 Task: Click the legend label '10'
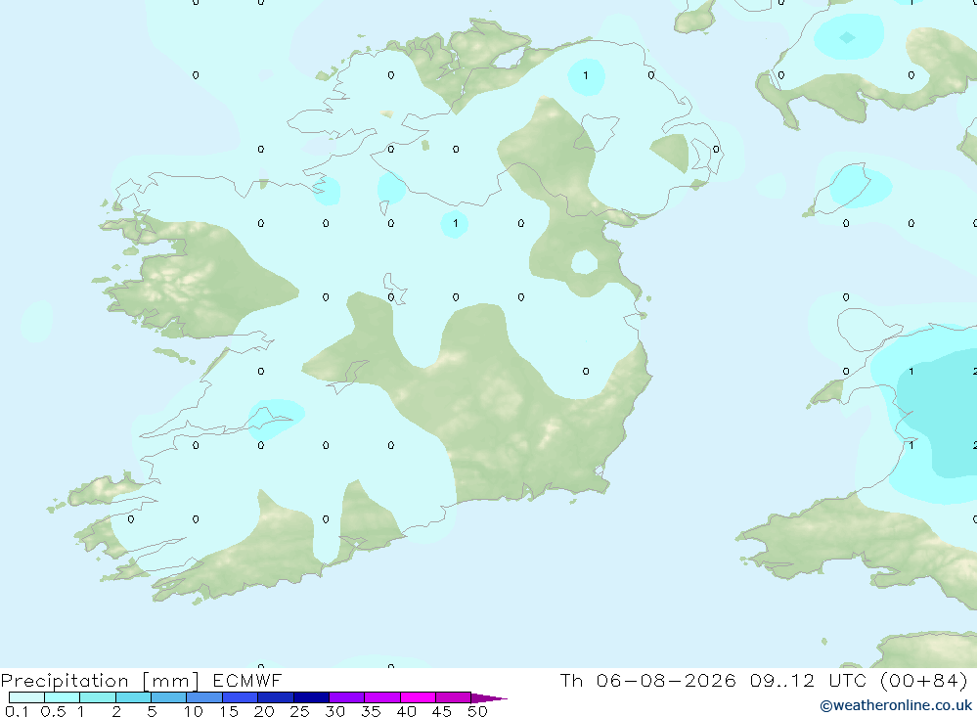point(193,711)
